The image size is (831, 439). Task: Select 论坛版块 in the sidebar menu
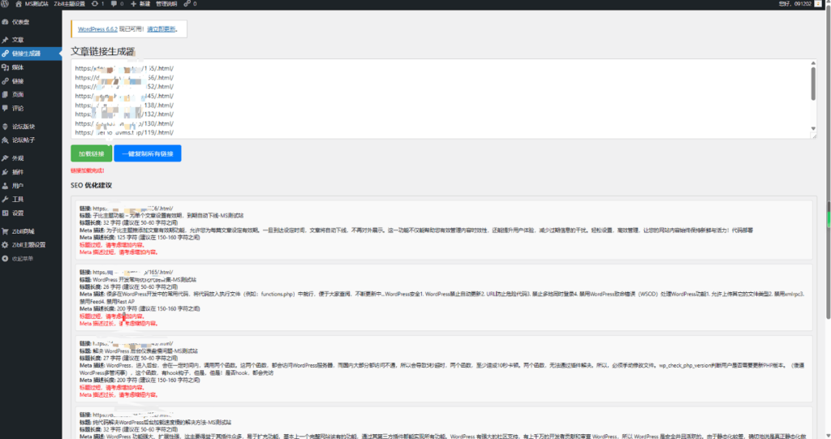(24, 127)
